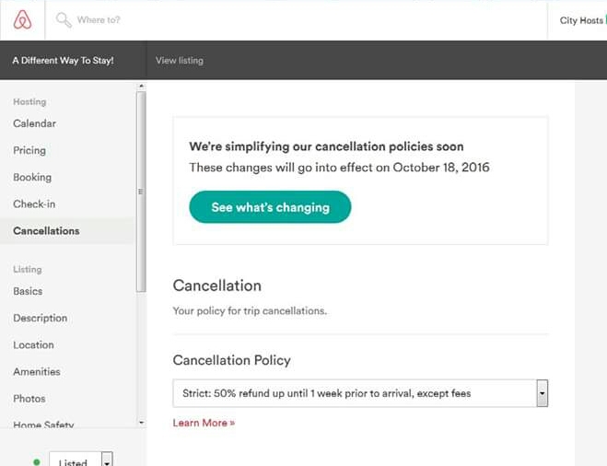This screenshot has height=466, width=607.
Task: Select Amenities in the Listing sidebar
Action: pyautogui.click(x=37, y=372)
